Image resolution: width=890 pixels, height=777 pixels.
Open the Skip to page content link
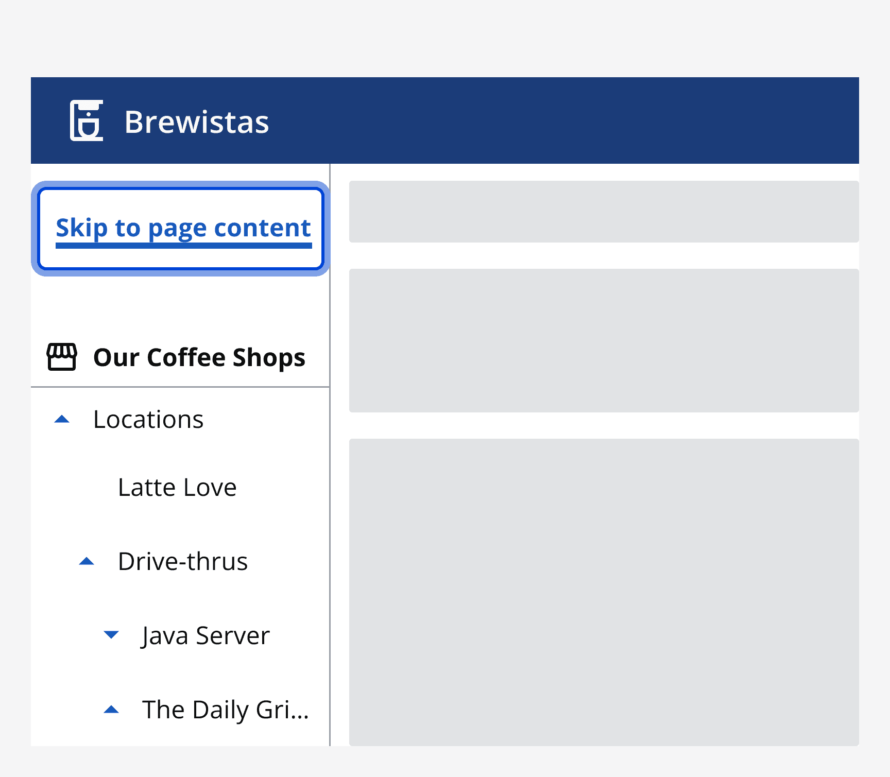(183, 227)
